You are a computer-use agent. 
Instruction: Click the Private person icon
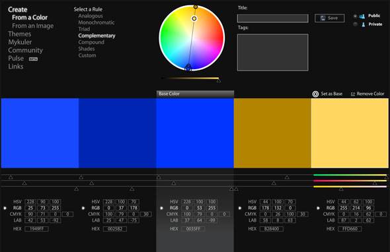click(x=363, y=24)
